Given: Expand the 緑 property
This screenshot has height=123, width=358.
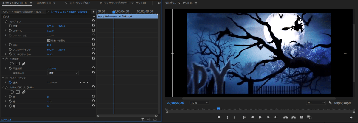Looking at the screenshot, I should click(5, 101).
